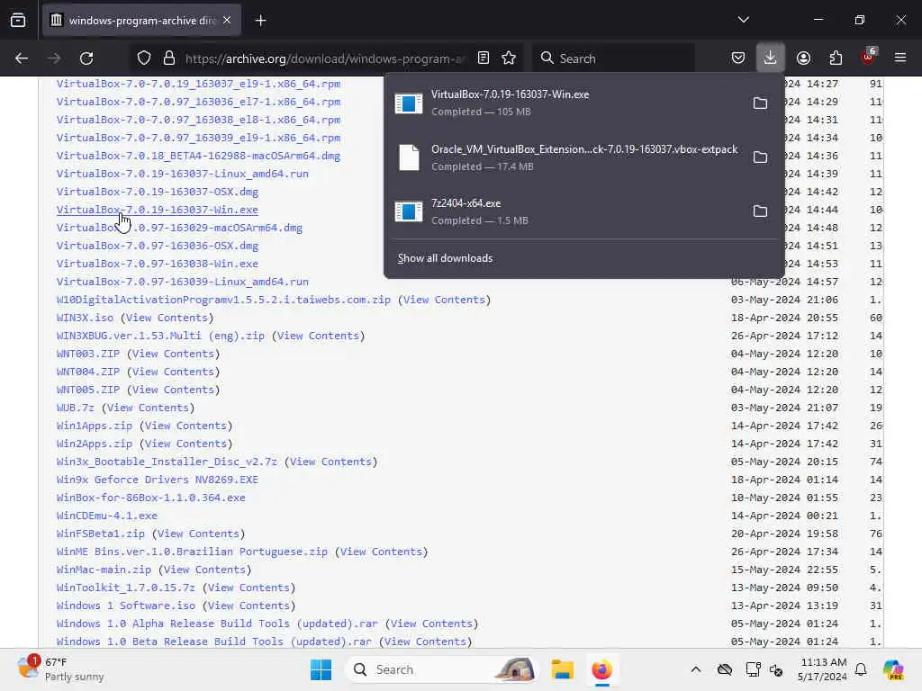Bookmark this page with star icon
This screenshot has width=922, height=691.
pyautogui.click(x=509, y=58)
